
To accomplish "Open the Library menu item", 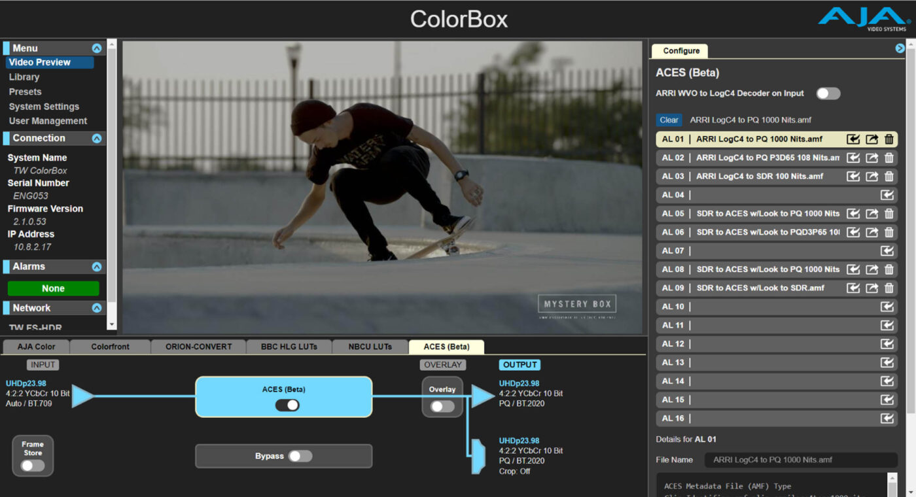I will click(24, 77).
